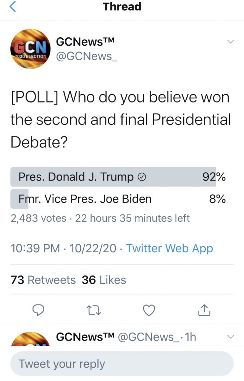244x381 pixels.
Task: Tap the Thread title header
Action: (122, 6)
